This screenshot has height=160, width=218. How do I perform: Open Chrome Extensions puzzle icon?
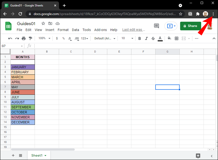click(198, 14)
